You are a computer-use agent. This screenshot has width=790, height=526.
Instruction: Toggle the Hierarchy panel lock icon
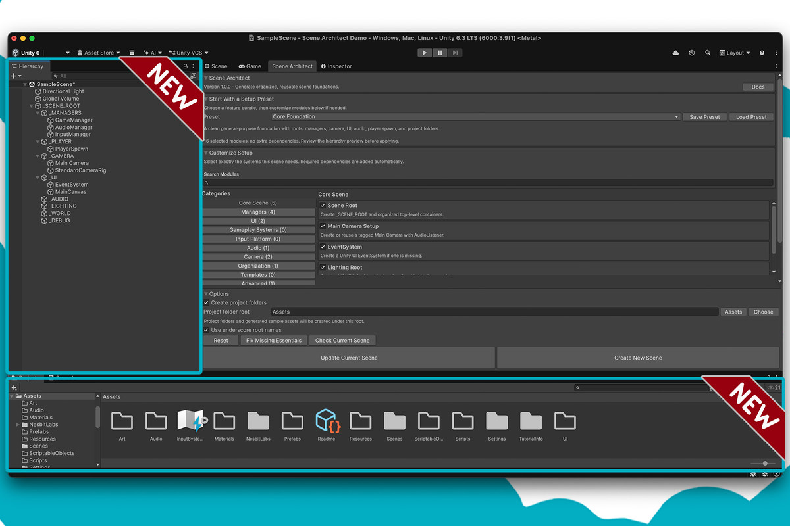click(185, 66)
